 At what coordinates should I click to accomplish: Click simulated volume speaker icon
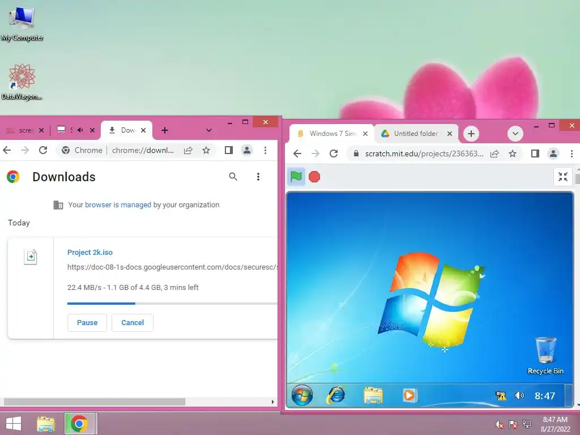coord(519,395)
